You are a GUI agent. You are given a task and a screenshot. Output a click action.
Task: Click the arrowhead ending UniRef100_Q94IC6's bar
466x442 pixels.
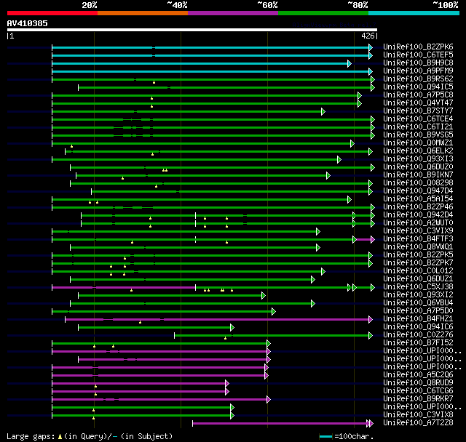(232, 327)
